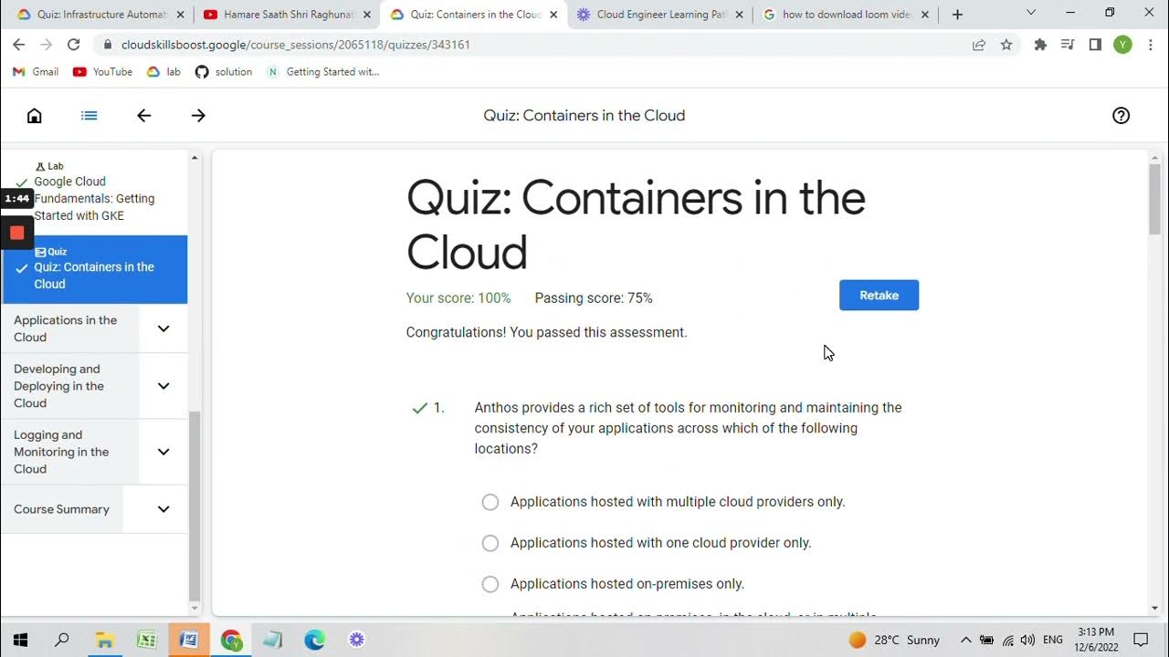The height and width of the screenshot is (657, 1169).
Task: Open Chrome from taskbar
Action: point(231,640)
